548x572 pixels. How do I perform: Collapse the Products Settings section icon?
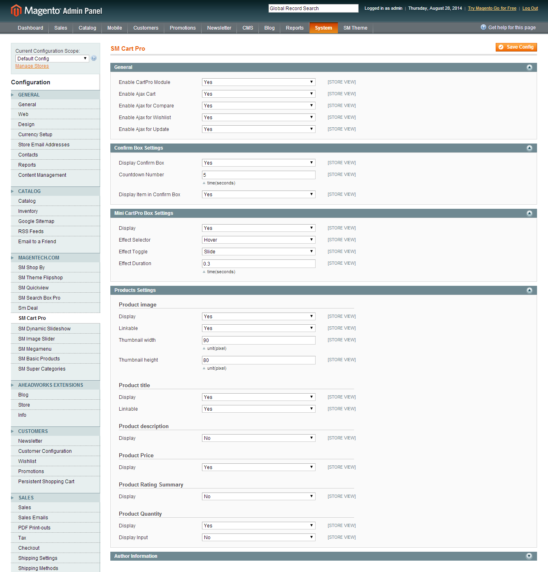point(529,290)
